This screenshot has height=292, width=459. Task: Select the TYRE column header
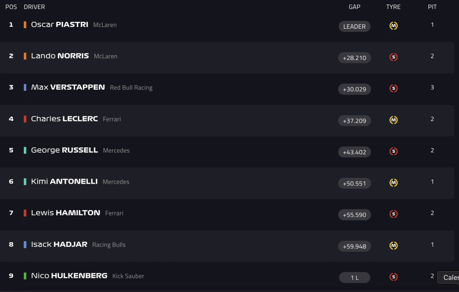pyautogui.click(x=393, y=7)
